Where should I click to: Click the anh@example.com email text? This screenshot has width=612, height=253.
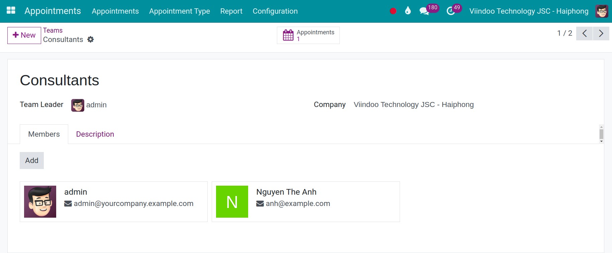[x=298, y=204]
